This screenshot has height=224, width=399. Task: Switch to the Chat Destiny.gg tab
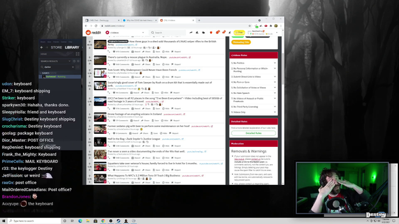[x=102, y=21]
